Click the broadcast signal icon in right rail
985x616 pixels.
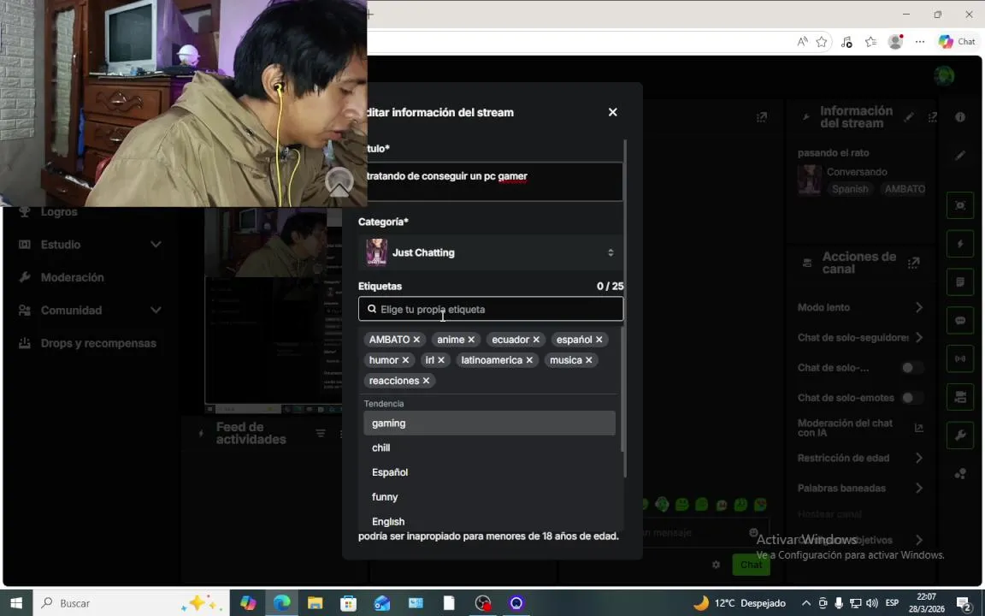tap(960, 359)
